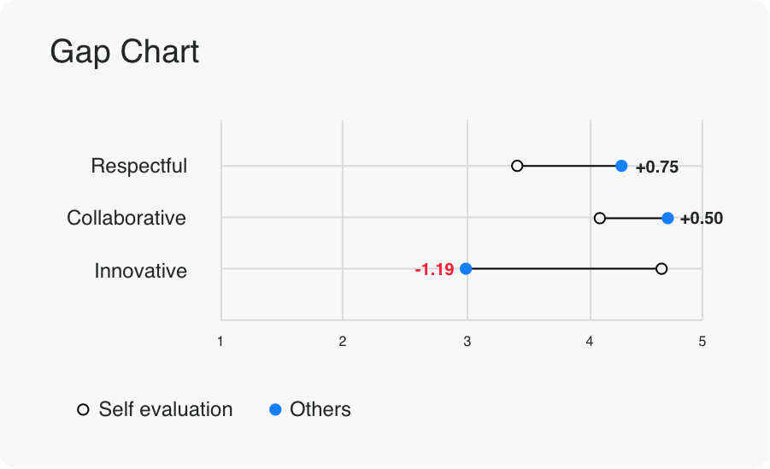Click the +0.50 gap value
The image size is (770, 469).
pos(702,219)
